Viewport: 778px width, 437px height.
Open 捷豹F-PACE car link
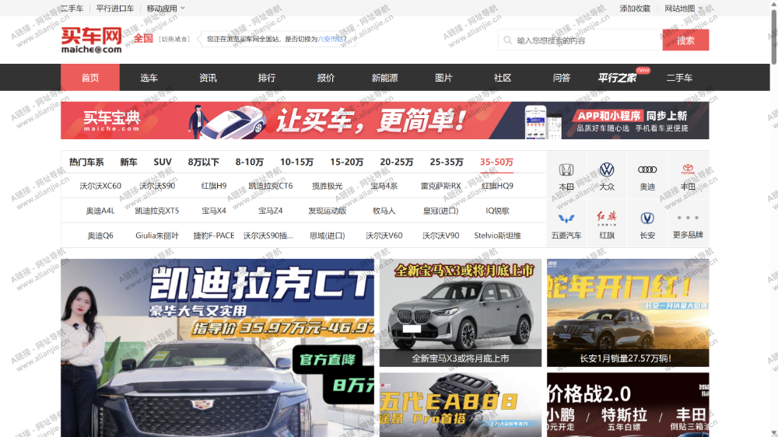point(214,236)
